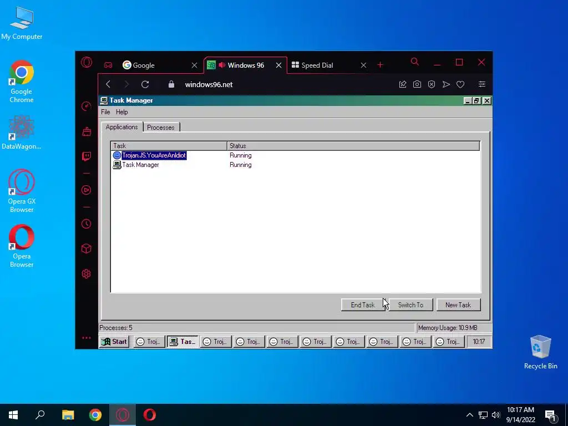
Task: Reload the windows96.net page
Action: 145,84
